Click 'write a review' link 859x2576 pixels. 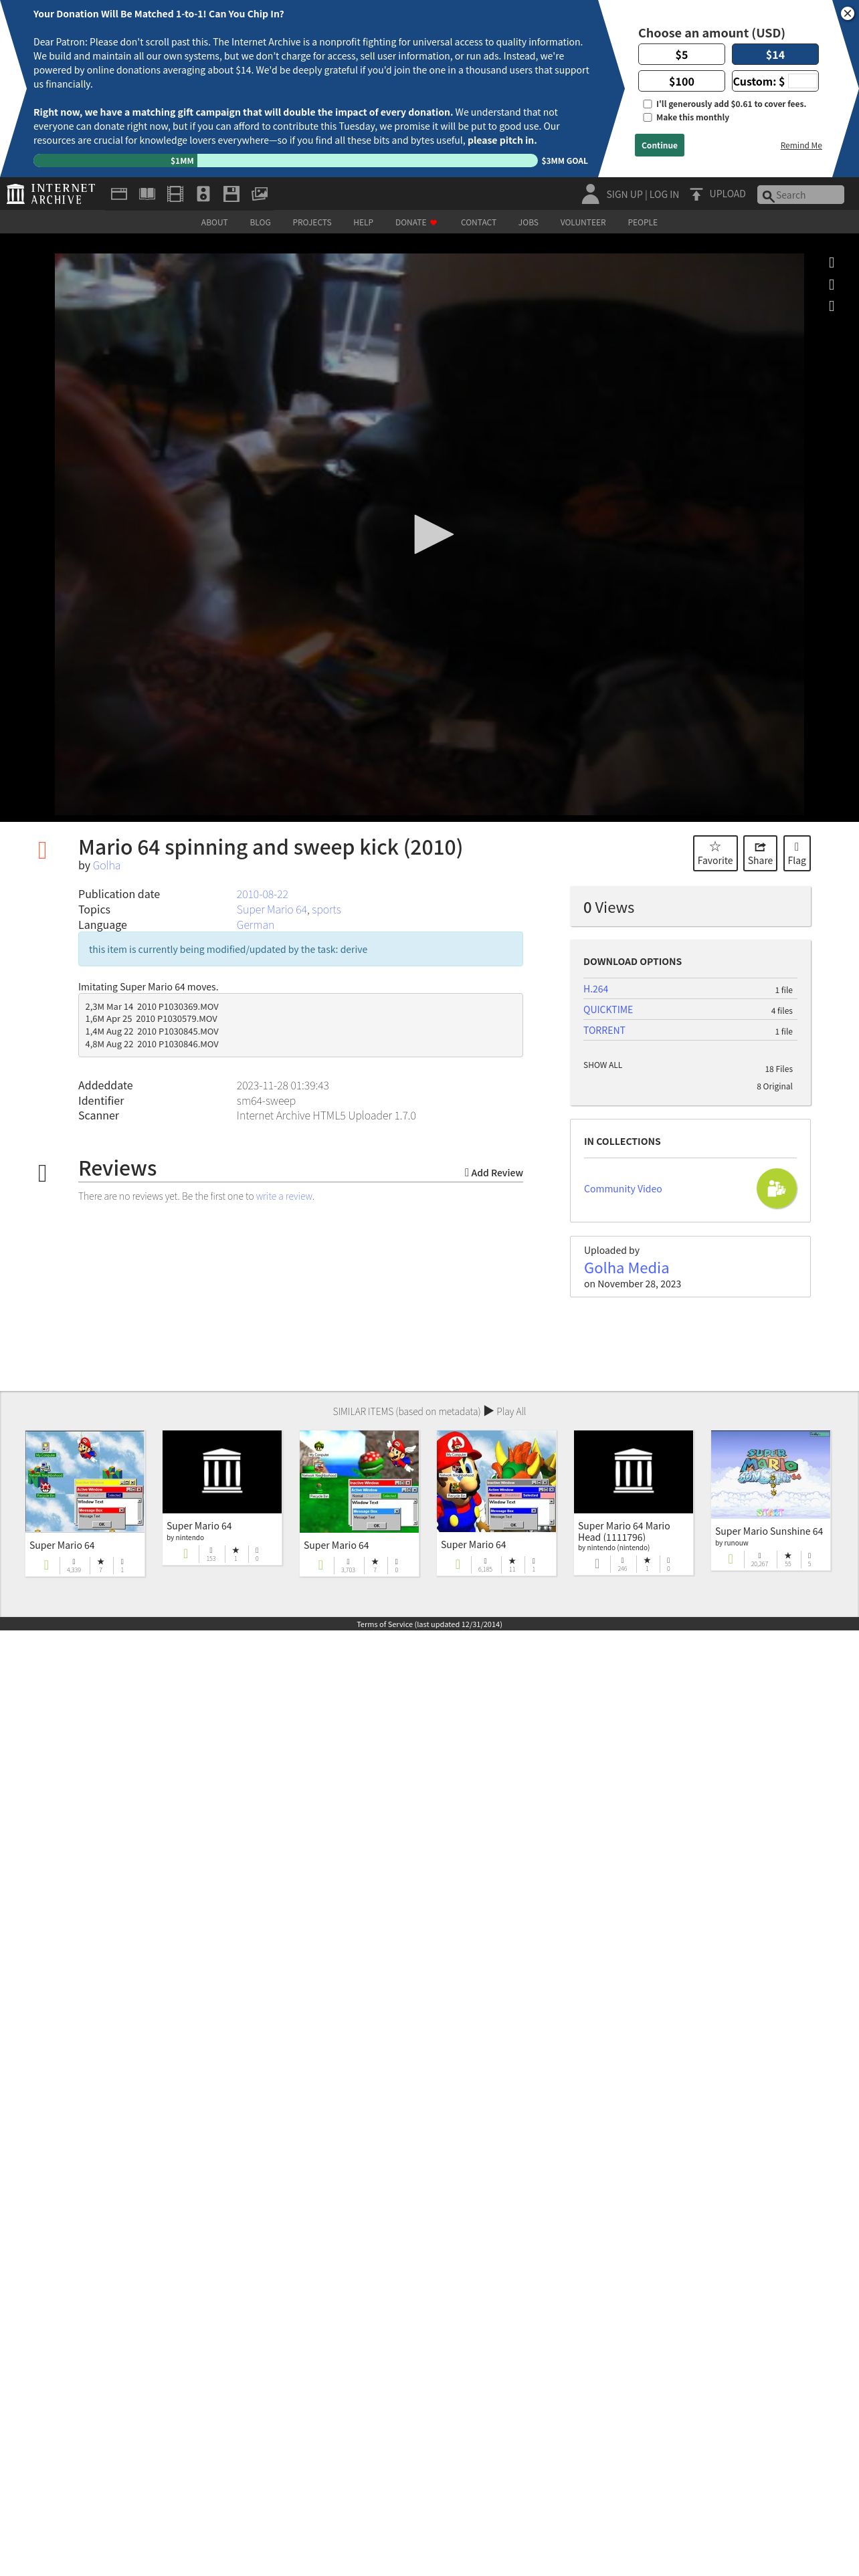point(284,1196)
